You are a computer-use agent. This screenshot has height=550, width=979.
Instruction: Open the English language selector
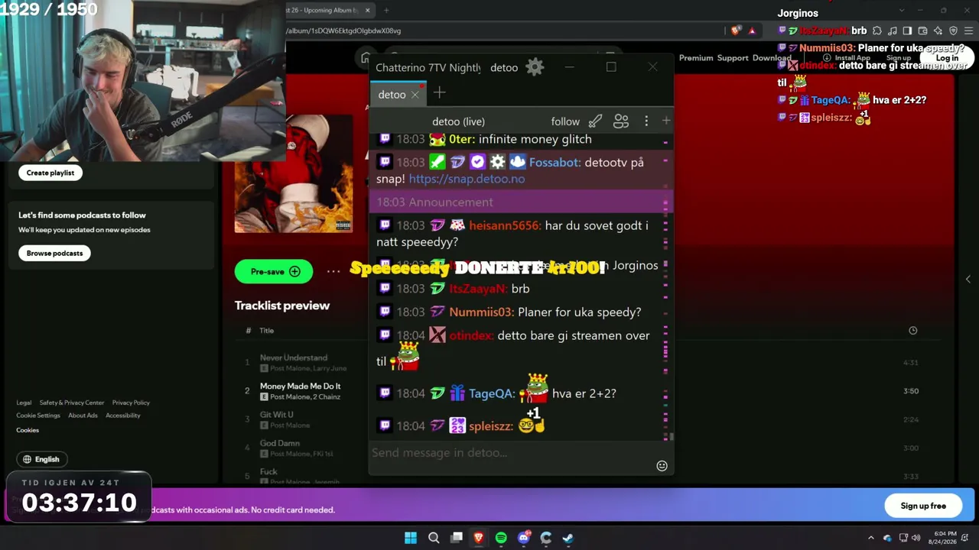click(x=41, y=459)
